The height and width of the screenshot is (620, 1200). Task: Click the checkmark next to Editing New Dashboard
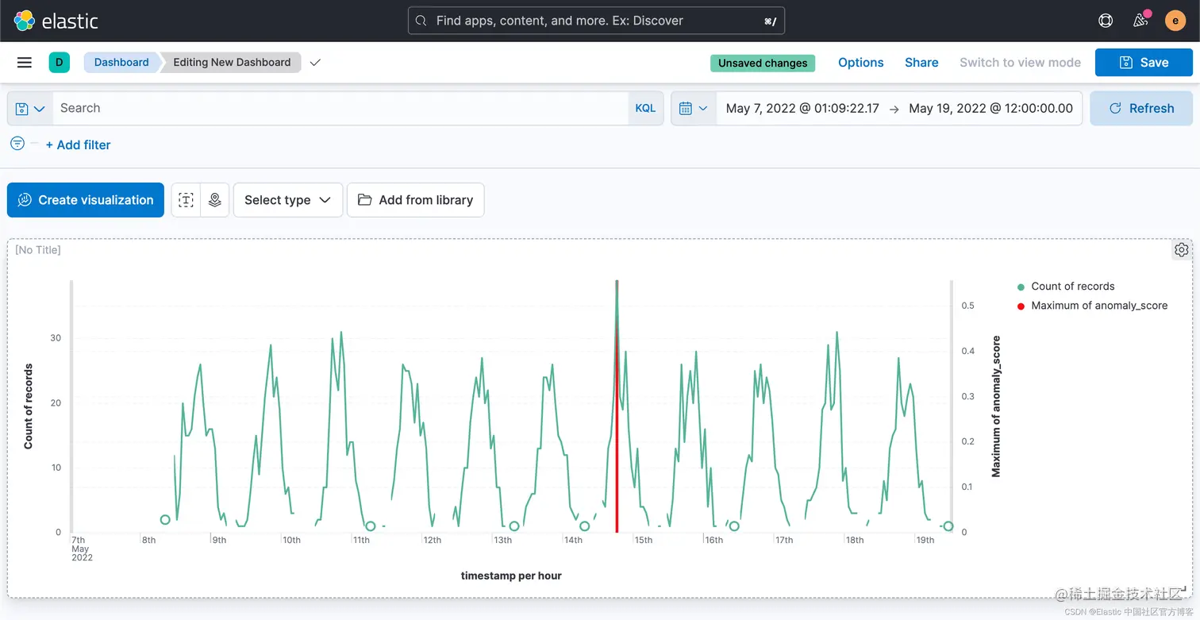click(315, 63)
